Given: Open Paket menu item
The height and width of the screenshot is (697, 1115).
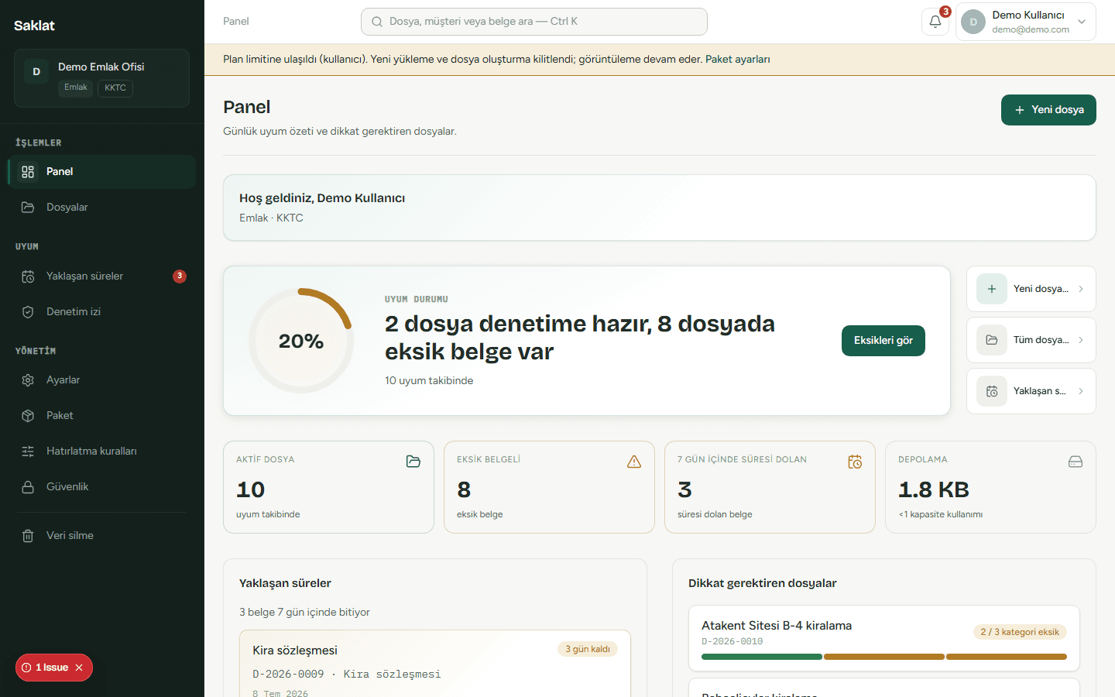Looking at the screenshot, I should point(101,416).
